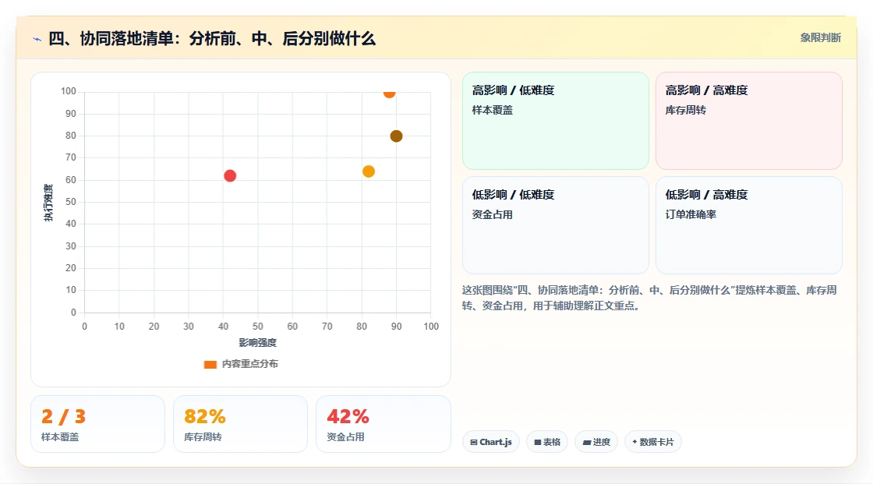
Task: Click the description paragraph starting 这张图围绕
Action: [x=649, y=298]
